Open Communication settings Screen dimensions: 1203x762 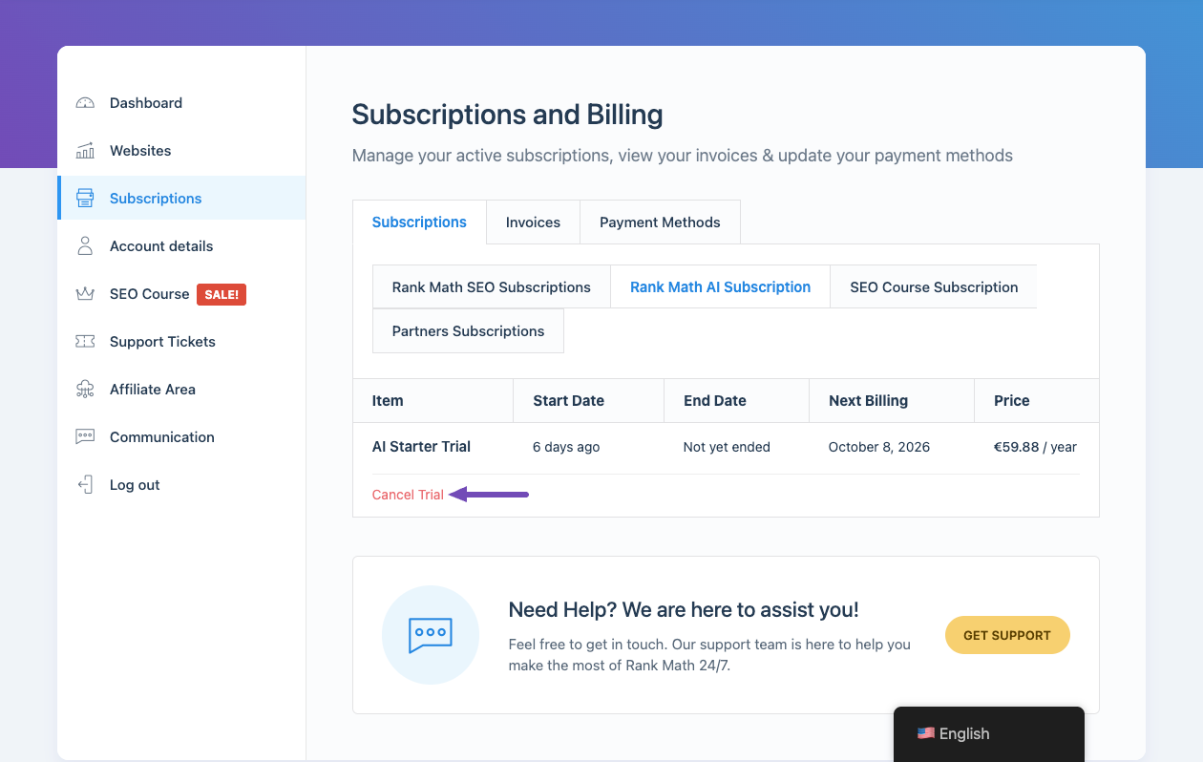(162, 437)
